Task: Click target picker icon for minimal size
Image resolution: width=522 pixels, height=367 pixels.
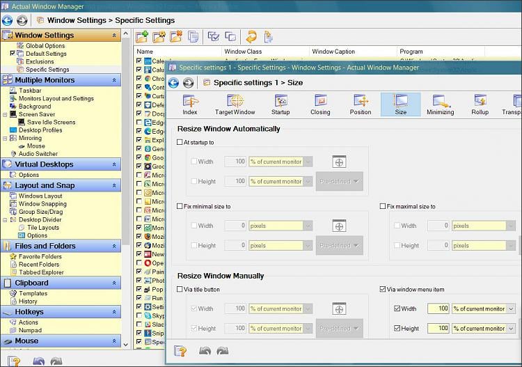Action: (x=339, y=226)
